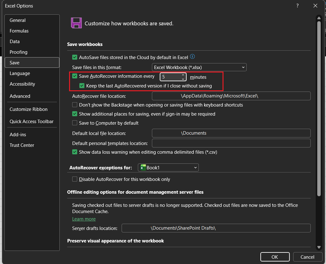Open the Trust Center category
Viewport: 326px width, 264px height.
tap(32, 145)
